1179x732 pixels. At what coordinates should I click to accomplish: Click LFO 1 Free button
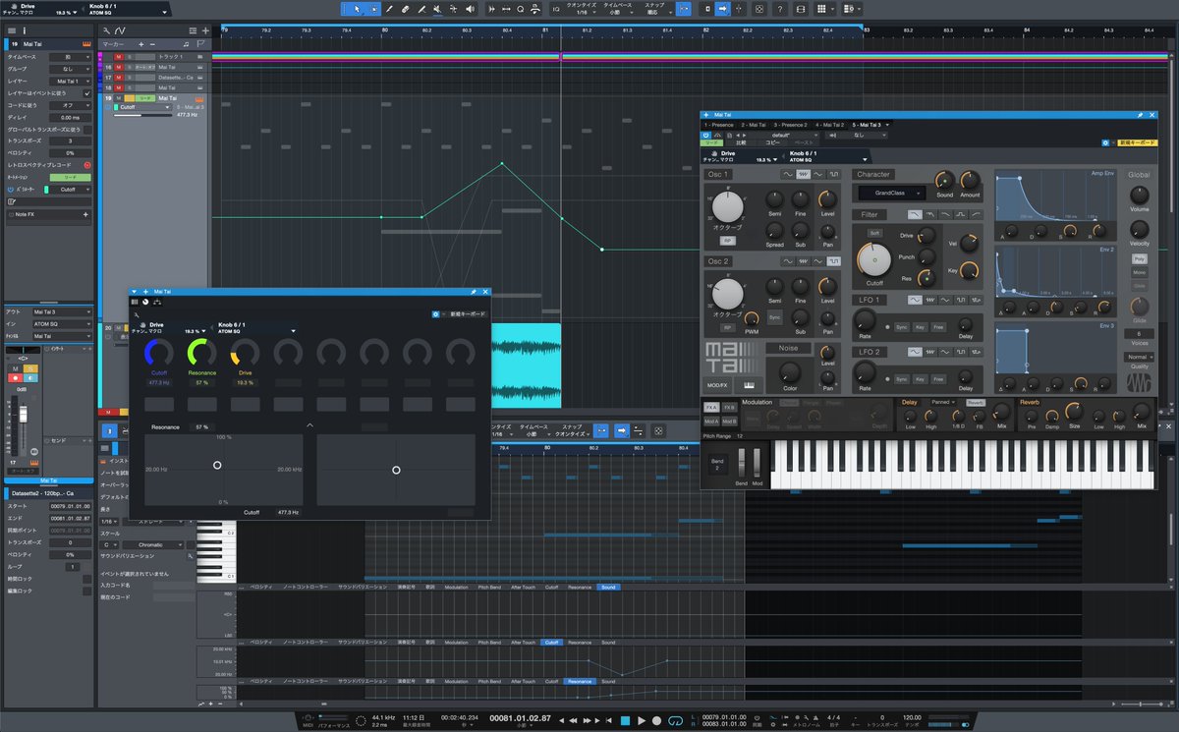(x=937, y=326)
